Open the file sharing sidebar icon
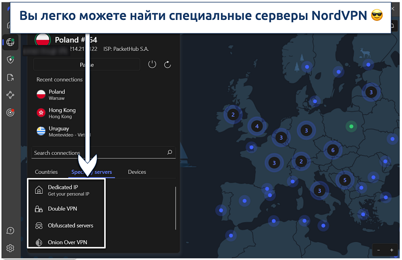The height and width of the screenshot is (260, 402). [10, 77]
